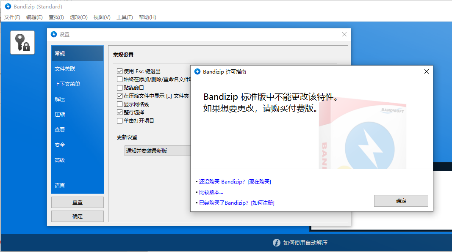Open the 文件(F) menu
This screenshot has height=252, width=452.
(x=11, y=17)
